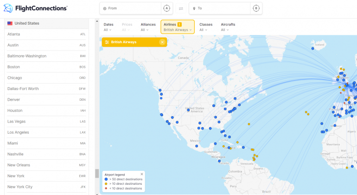
Task: Select Boston BOS from the list
Action: point(46,67)
